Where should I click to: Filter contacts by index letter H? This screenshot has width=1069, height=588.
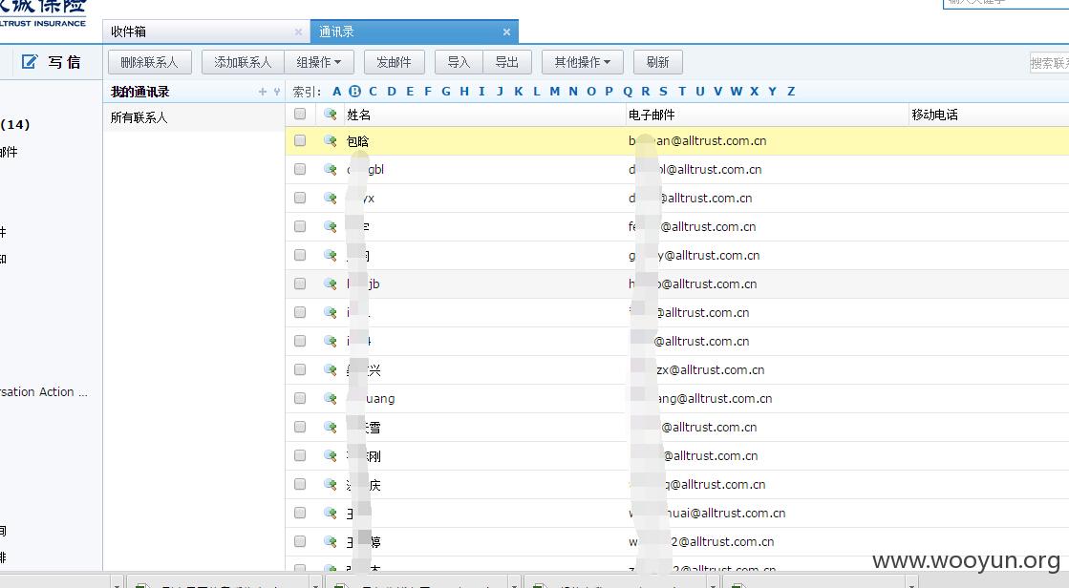464,92
